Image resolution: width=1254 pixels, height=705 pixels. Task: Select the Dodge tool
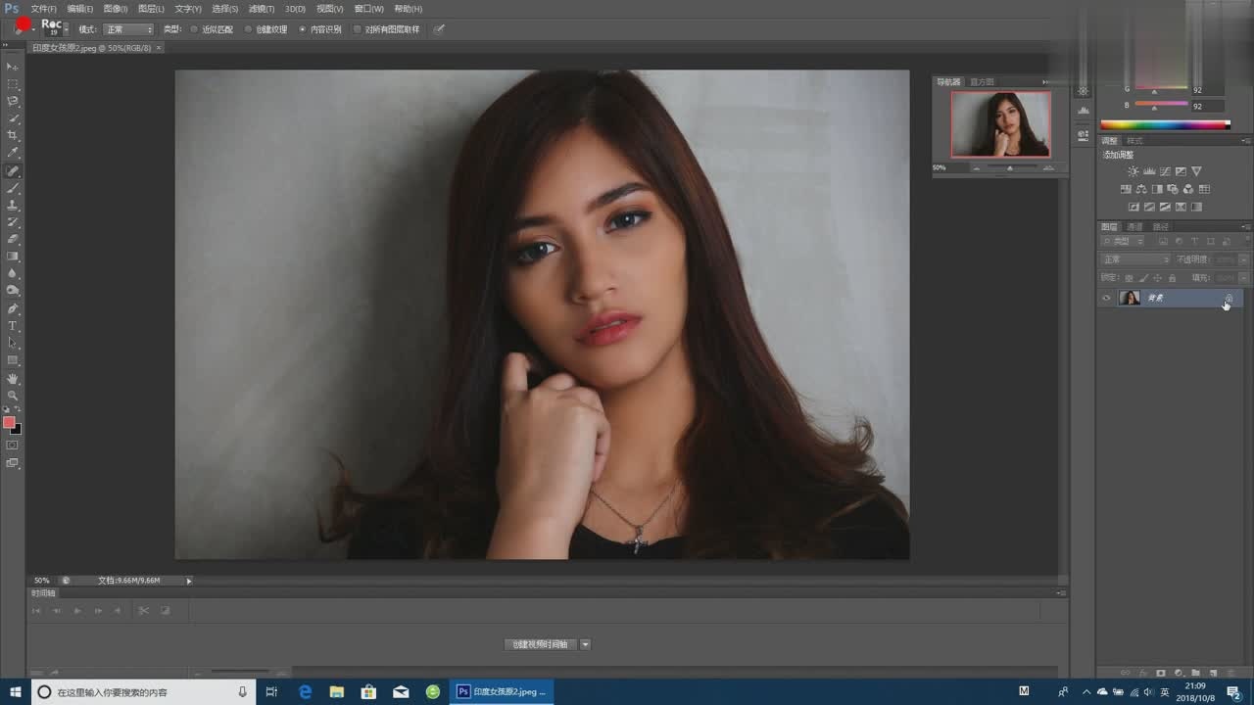click(x=13, y=291)
